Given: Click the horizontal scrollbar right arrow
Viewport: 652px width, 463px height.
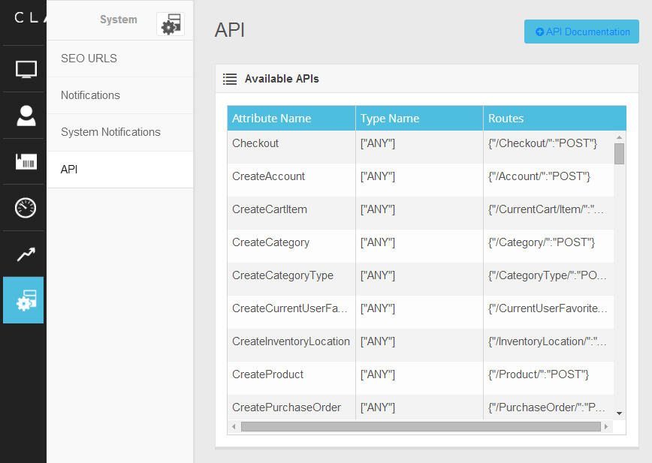Looking at the screenshot, I should coord(607,426).
